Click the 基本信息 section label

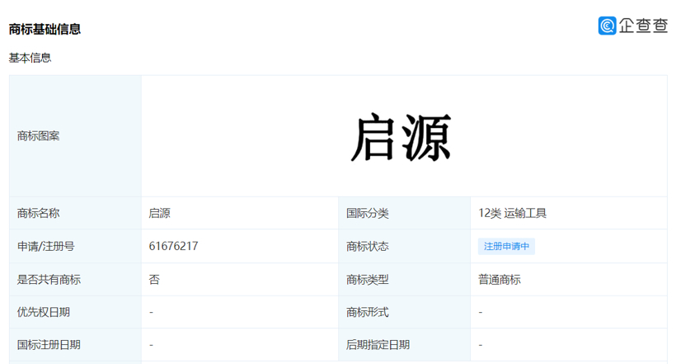coord(30,58)
